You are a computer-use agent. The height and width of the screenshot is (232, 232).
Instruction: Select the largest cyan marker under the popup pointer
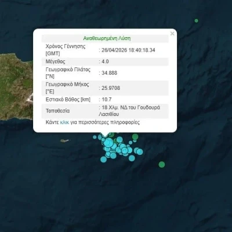click(x=108, y=143)
